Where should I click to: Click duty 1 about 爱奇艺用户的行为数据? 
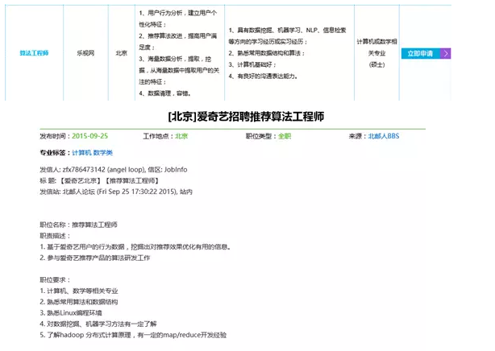click(x=135, y=246)
